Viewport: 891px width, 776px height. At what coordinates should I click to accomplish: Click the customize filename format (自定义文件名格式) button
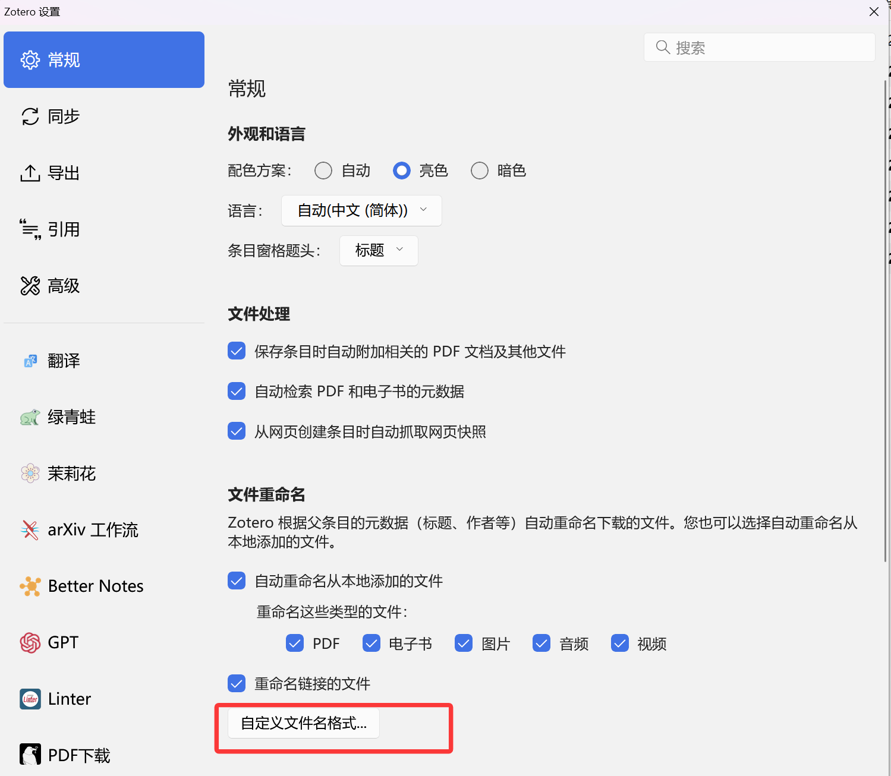coord(304,723)
